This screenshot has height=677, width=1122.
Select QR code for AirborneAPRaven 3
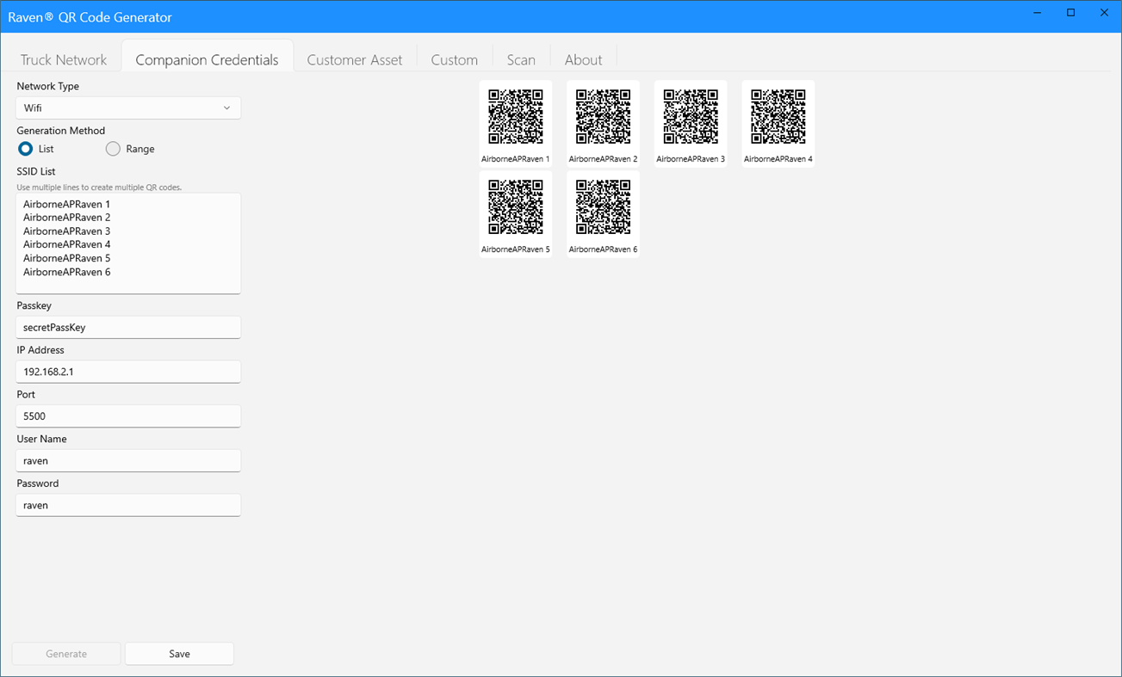691,123
